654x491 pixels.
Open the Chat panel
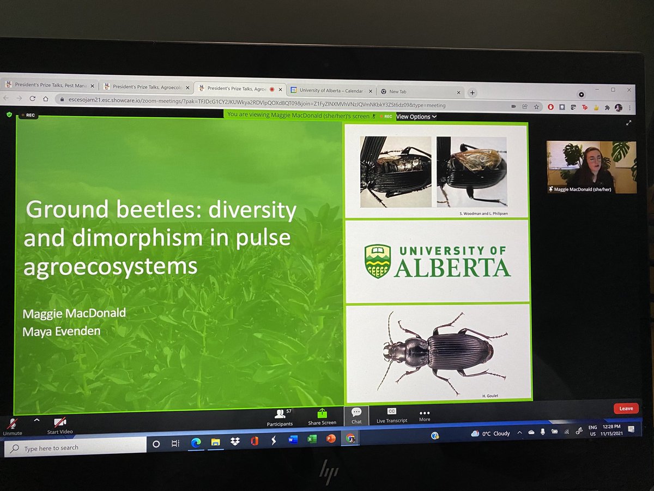356,415
